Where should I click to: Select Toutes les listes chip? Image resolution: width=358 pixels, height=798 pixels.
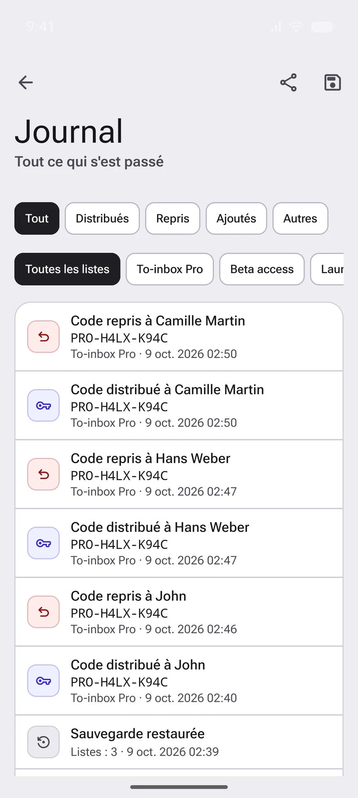point(67,269)
